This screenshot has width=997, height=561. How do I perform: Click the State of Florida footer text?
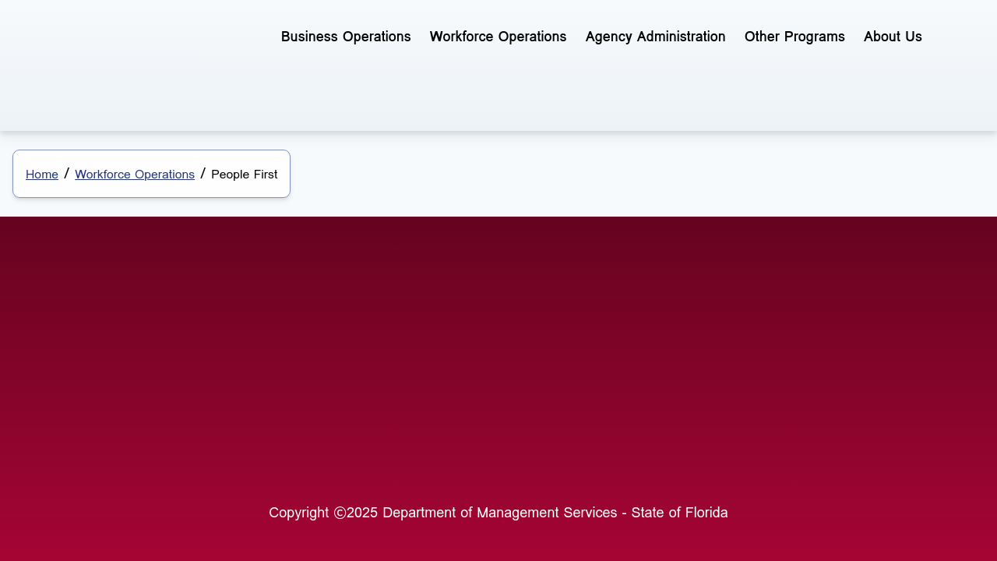coord(679,513)
